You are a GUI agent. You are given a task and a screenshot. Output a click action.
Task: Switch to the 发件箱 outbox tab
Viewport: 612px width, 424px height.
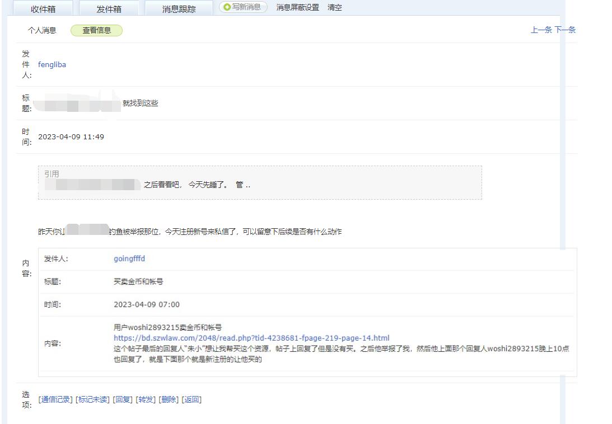[109, 8]
